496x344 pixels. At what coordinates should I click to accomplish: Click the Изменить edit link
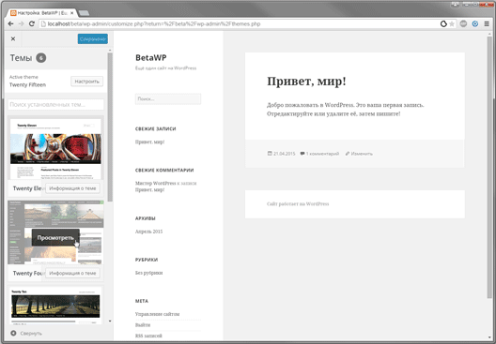362,154
